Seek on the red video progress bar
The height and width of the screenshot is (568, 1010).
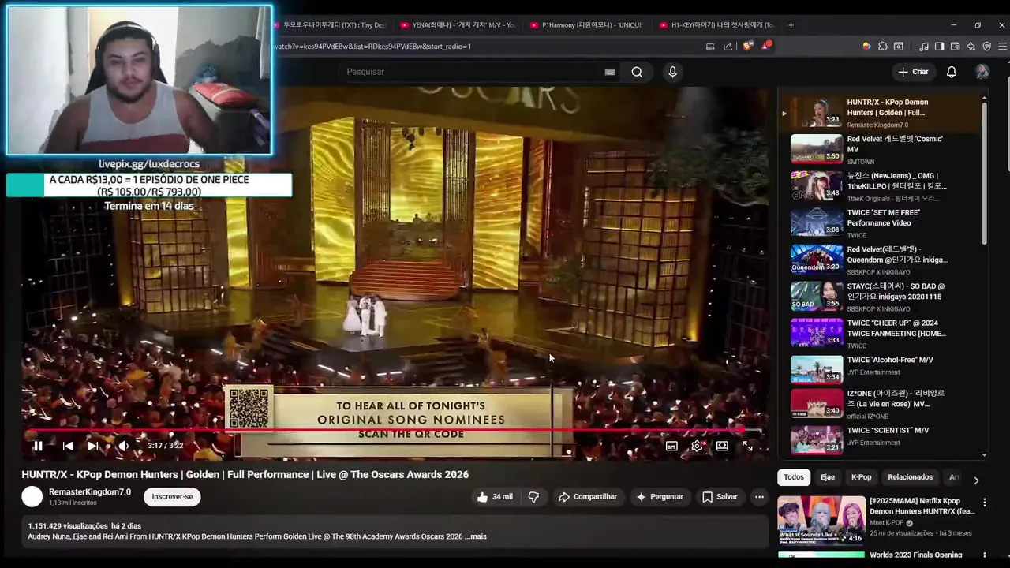pyautogui.click(x=392, y=430)
